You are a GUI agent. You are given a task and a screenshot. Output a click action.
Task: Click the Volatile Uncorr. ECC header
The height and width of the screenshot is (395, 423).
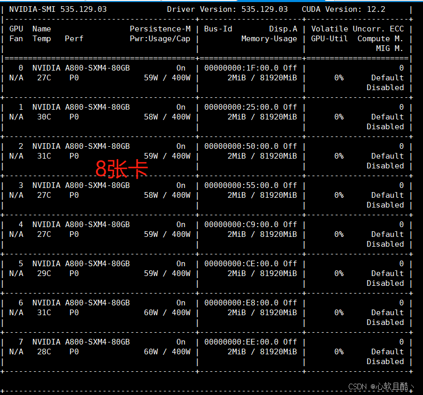pyautogui.click(x=357, y=29)
